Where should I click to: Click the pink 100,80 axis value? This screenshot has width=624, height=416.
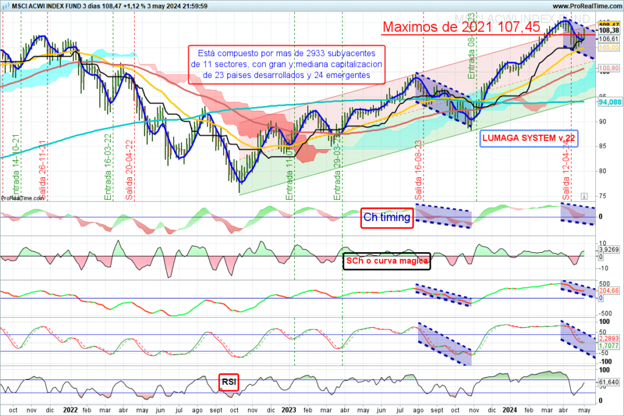point(609,68)
